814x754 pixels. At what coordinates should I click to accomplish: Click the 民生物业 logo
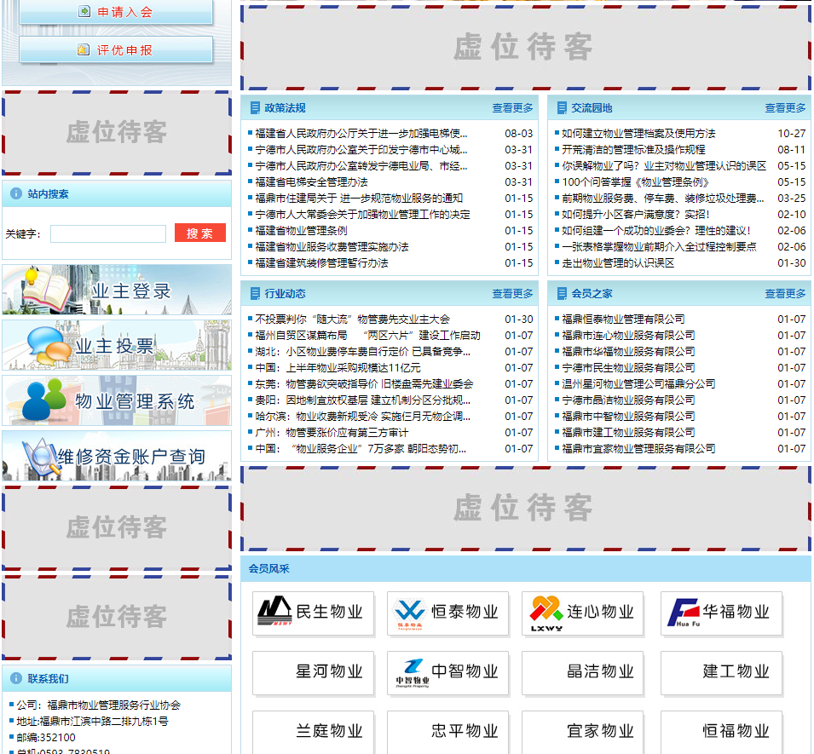click(313, 613)
